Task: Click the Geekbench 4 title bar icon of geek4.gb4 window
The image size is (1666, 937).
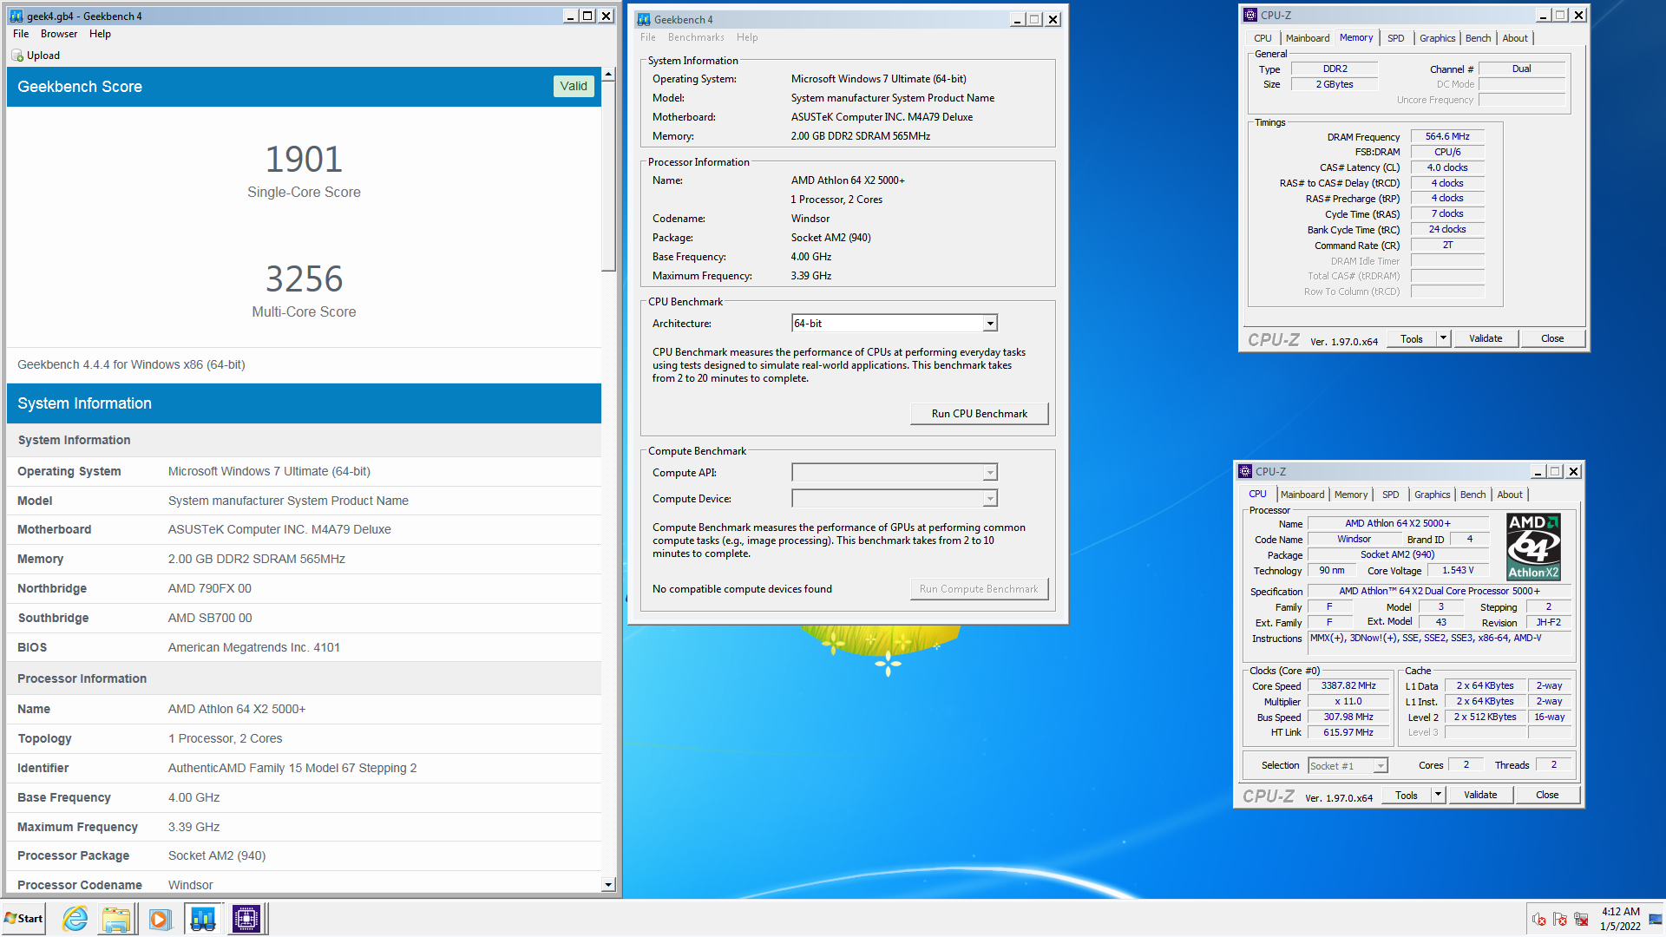Action: [x=16, y=16]
